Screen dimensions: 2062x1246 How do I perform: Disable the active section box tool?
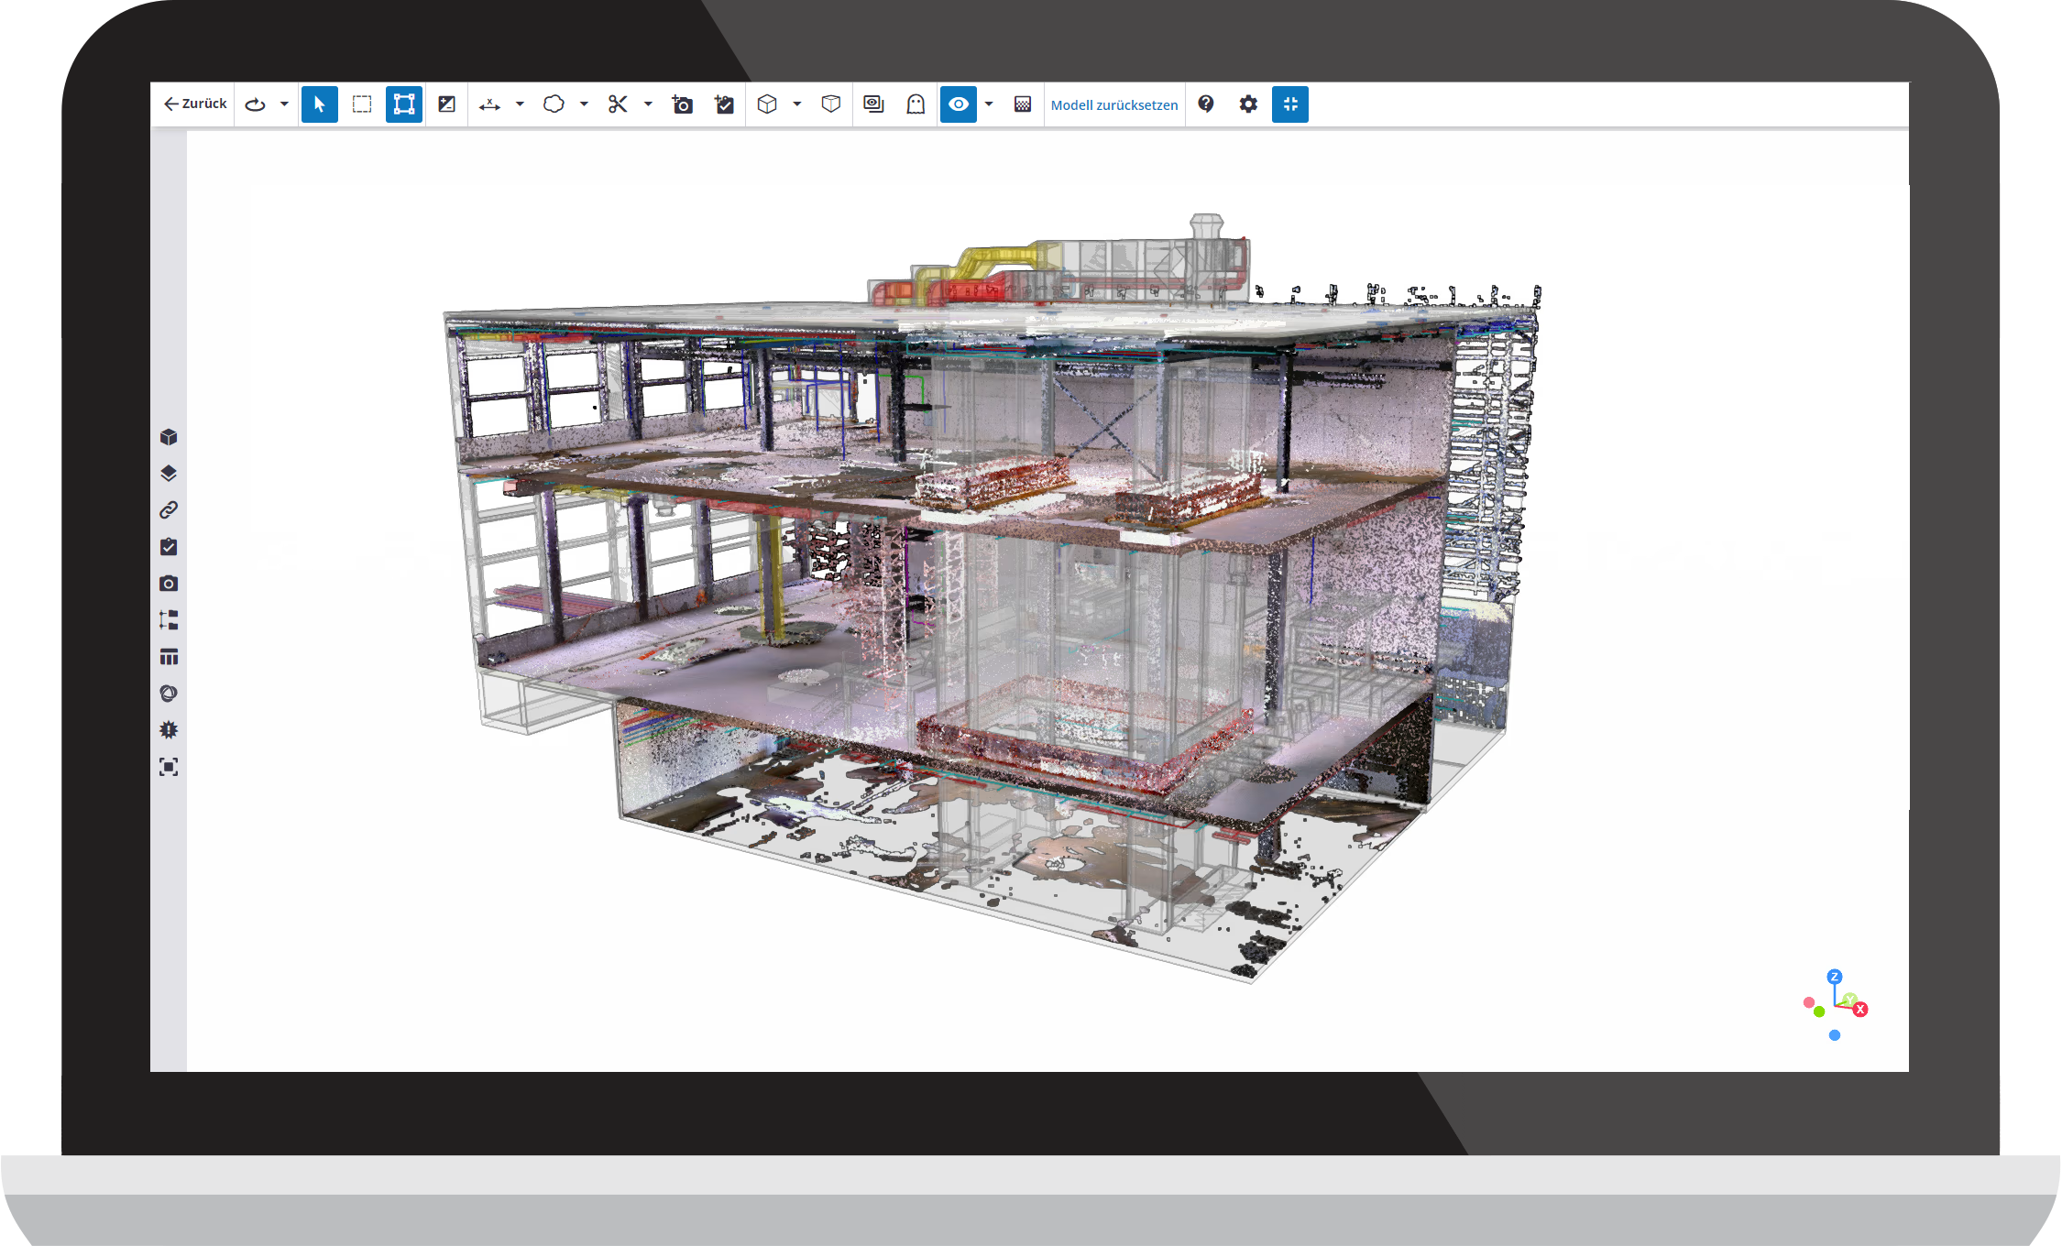404,104
